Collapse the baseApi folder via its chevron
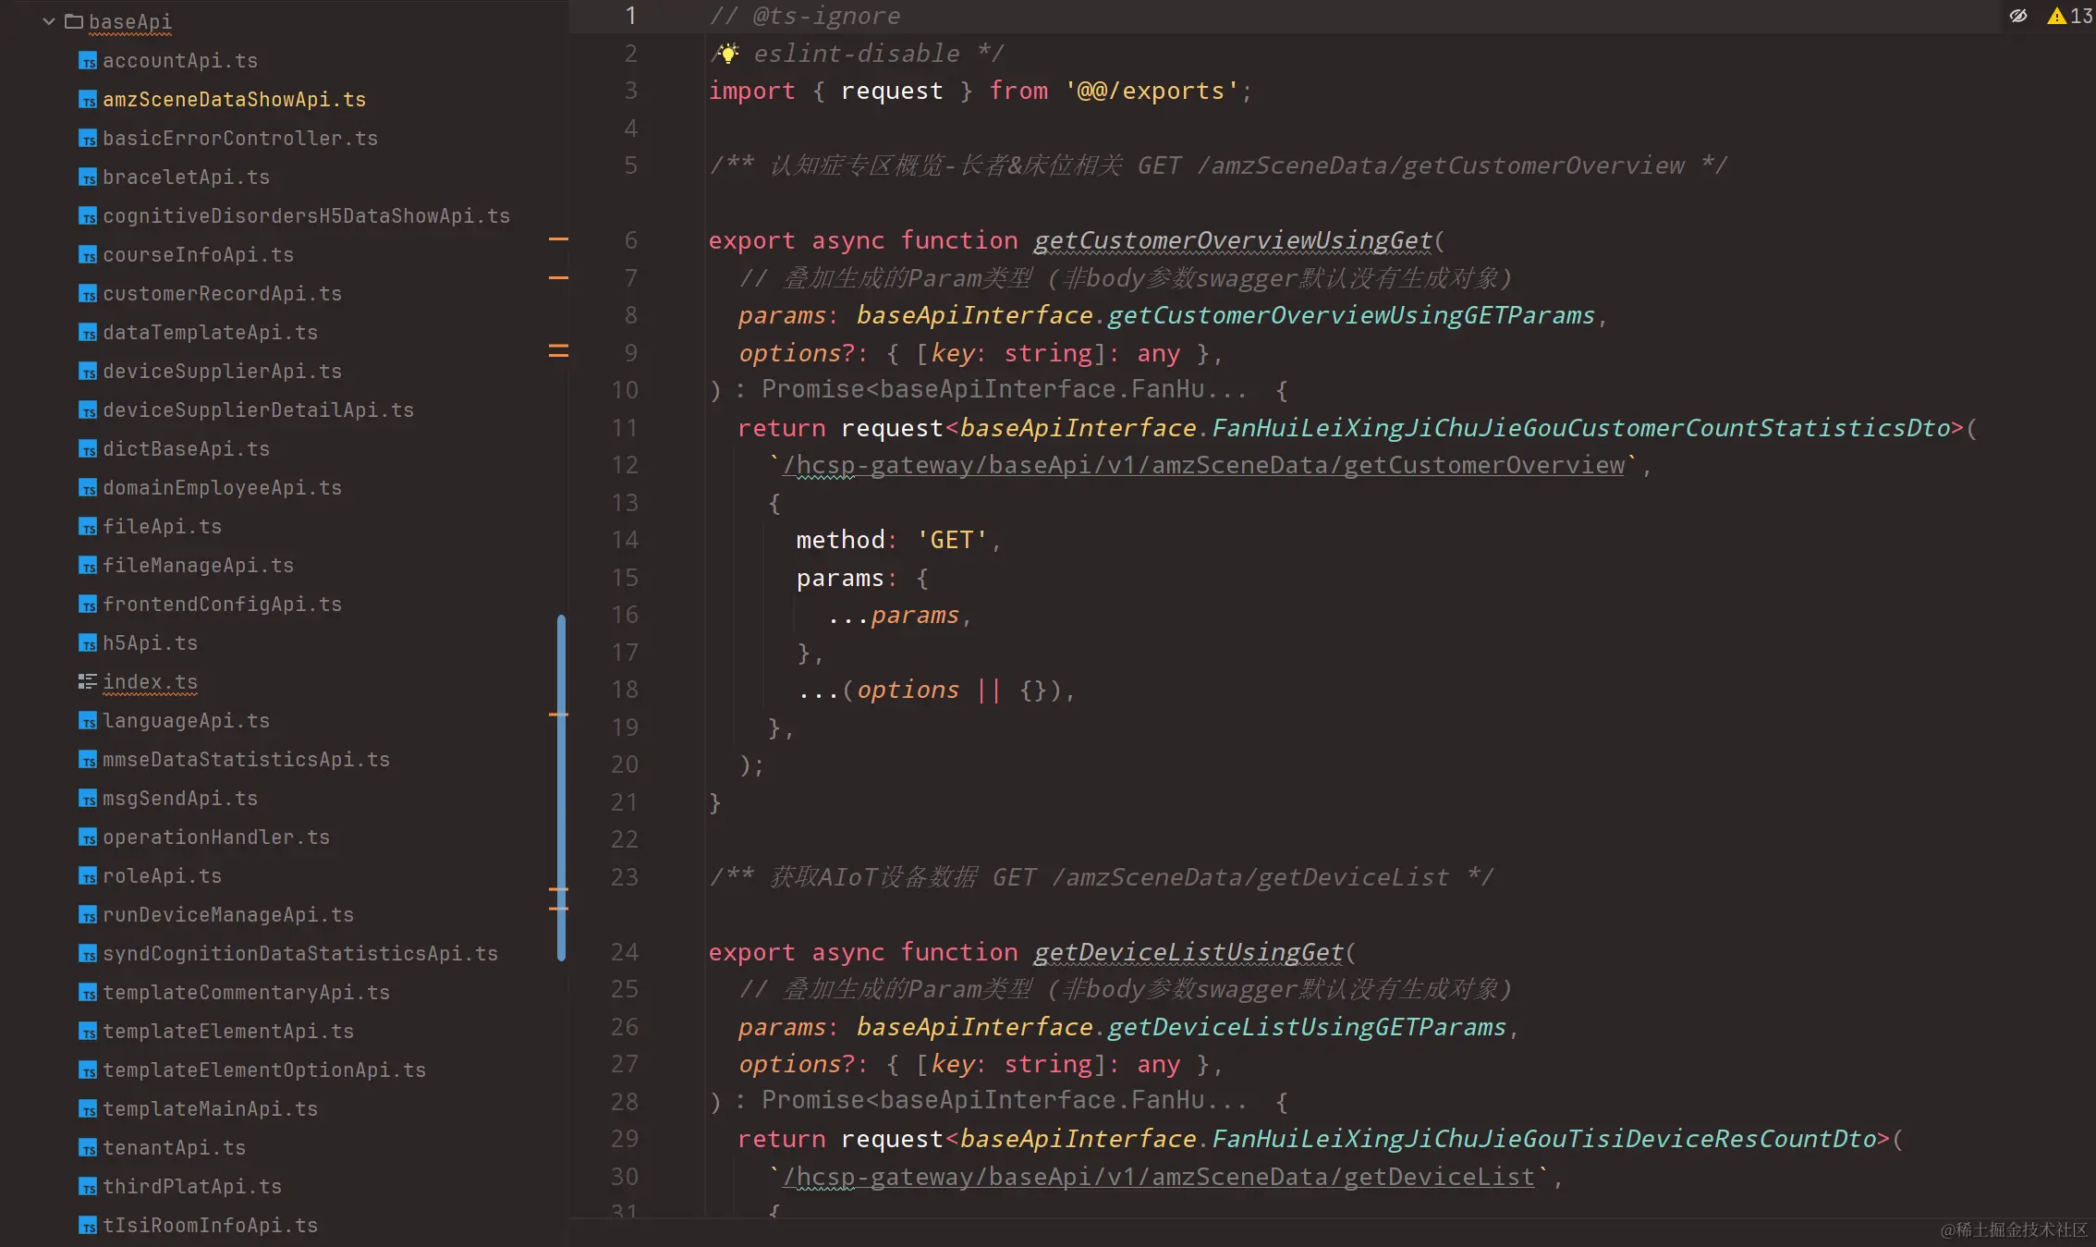 [48, 21]
